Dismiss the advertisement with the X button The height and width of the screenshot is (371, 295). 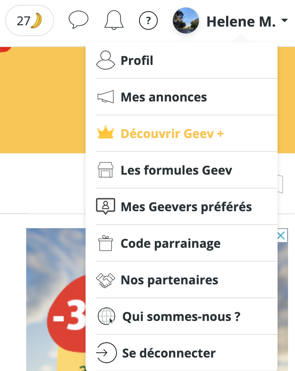click(281, 235)
